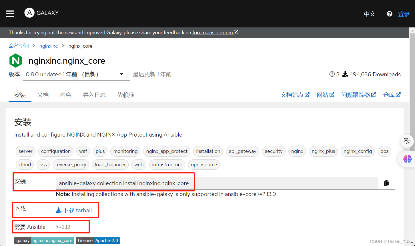Click the Ansible Galaxy logo

(41, 13)
